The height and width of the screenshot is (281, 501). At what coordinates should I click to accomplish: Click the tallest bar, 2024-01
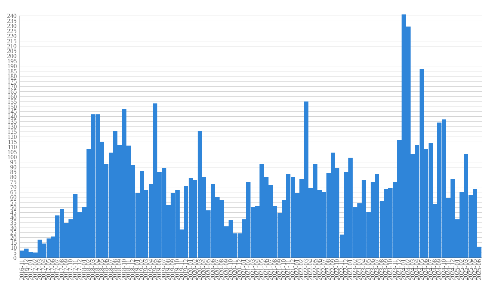point(404,136)
